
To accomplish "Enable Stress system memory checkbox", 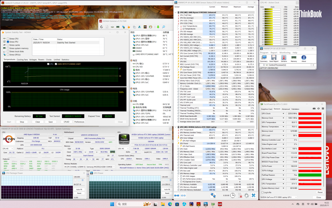I will pos(8,48).
